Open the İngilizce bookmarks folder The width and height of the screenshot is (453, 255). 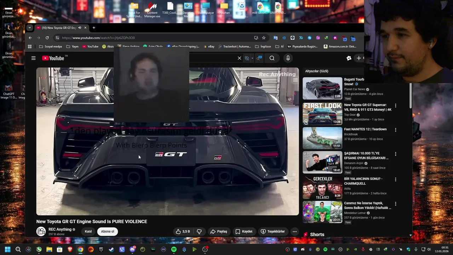tap(263, 46)
